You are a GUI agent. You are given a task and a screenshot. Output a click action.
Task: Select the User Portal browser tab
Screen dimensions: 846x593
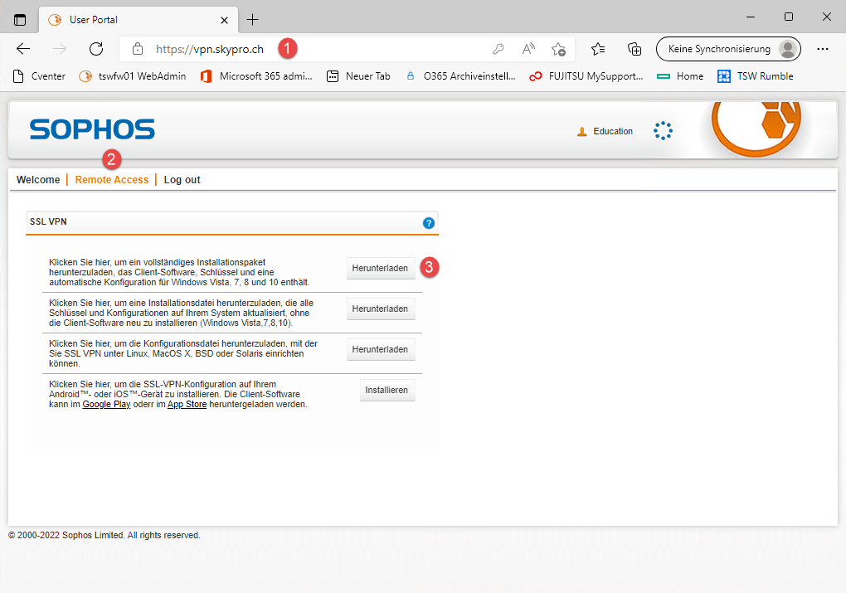tap(139, 20)
